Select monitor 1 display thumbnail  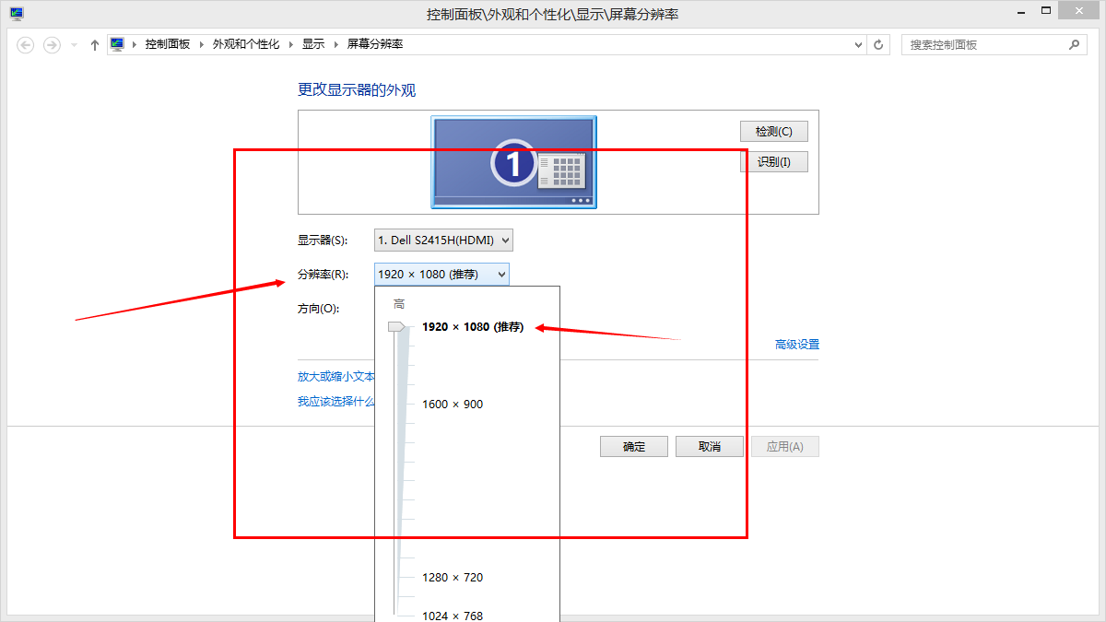[514, 162]
